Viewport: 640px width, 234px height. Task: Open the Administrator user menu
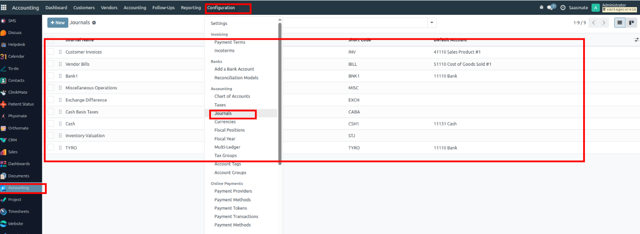[x=614, y=7]
